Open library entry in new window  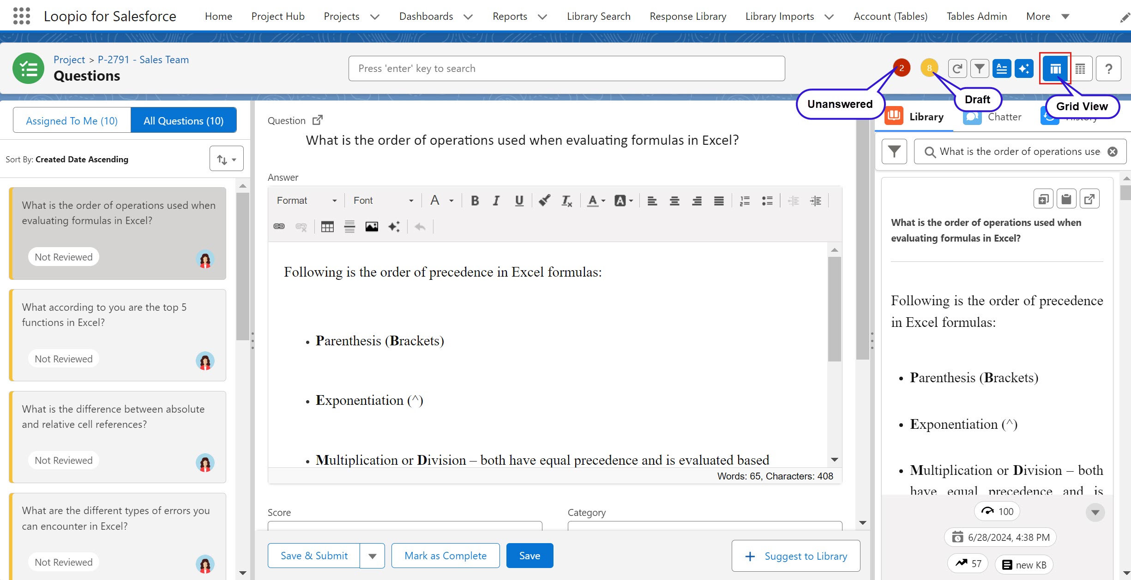pyautogui.click(x=1089, y=199)
